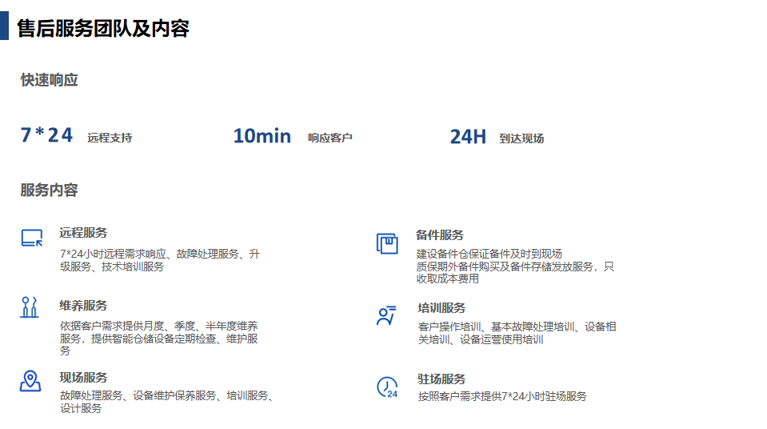Click the training person icon beside 培训服务
The height and width of the screenshot is (429, 767).
386,315
